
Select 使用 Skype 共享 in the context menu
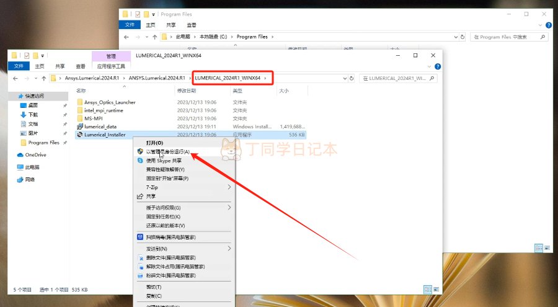click(x=164, y=160)
